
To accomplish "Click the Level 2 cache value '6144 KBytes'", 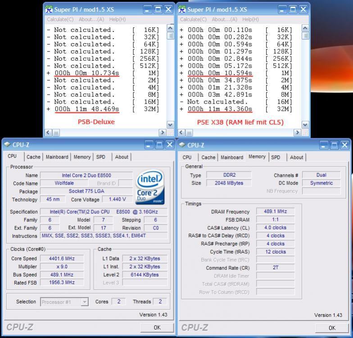I will coord(145,275).
